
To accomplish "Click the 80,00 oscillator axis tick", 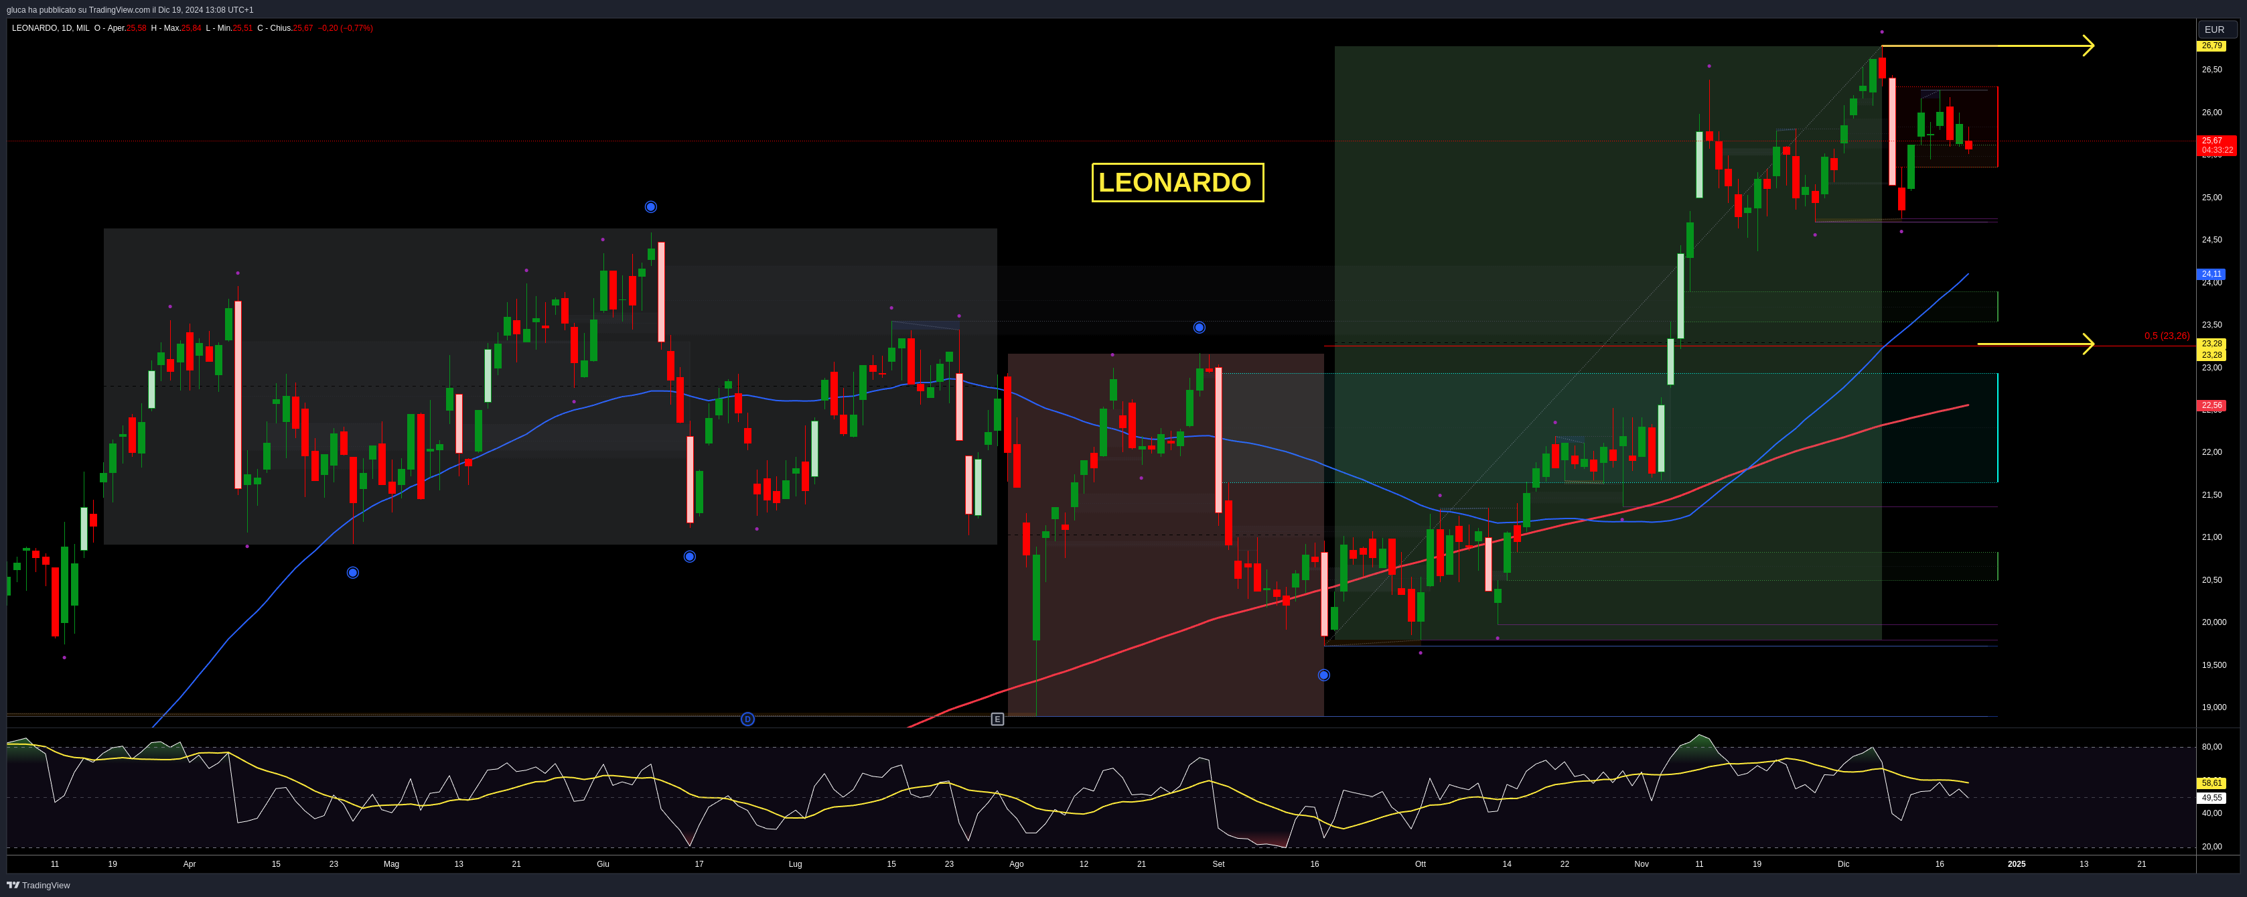I will tap(2212, 747).
